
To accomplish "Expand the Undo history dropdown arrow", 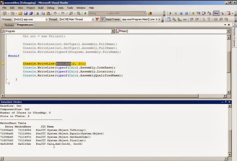I will pos(59,13).
